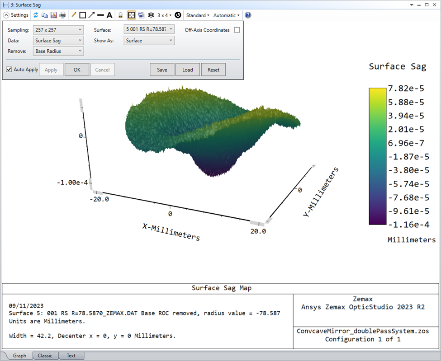Click the -1.00e-4 Z axis tick label
The image size is (441, 361).
72,183
